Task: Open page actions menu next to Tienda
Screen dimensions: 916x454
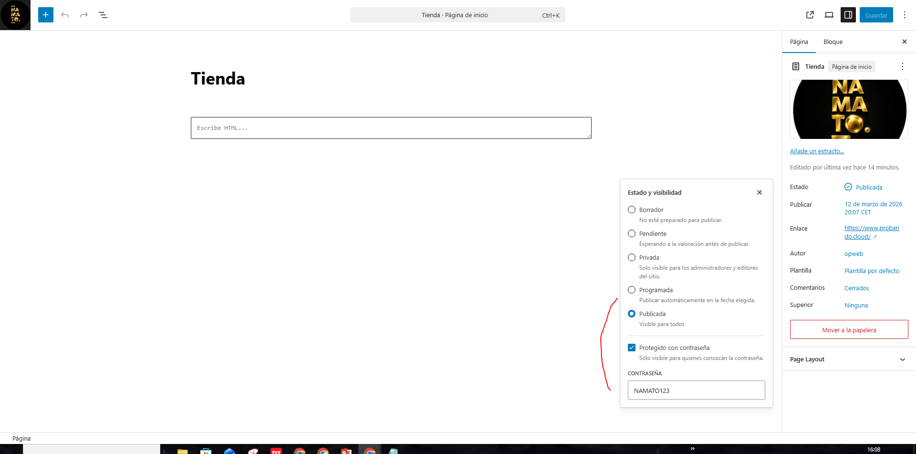Action: (902, 66)
